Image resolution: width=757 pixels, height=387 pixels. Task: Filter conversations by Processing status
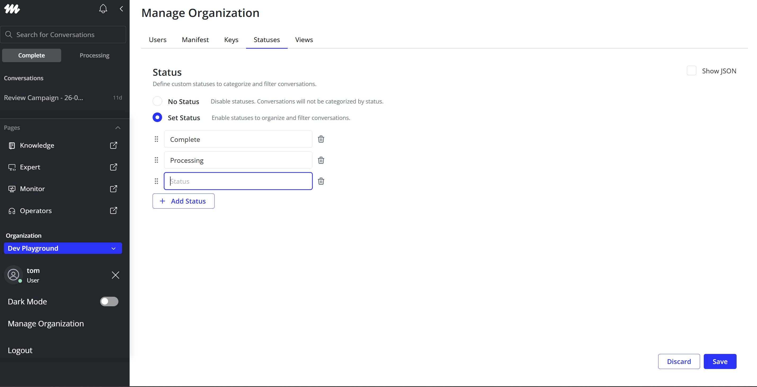[x=94, y=56]
